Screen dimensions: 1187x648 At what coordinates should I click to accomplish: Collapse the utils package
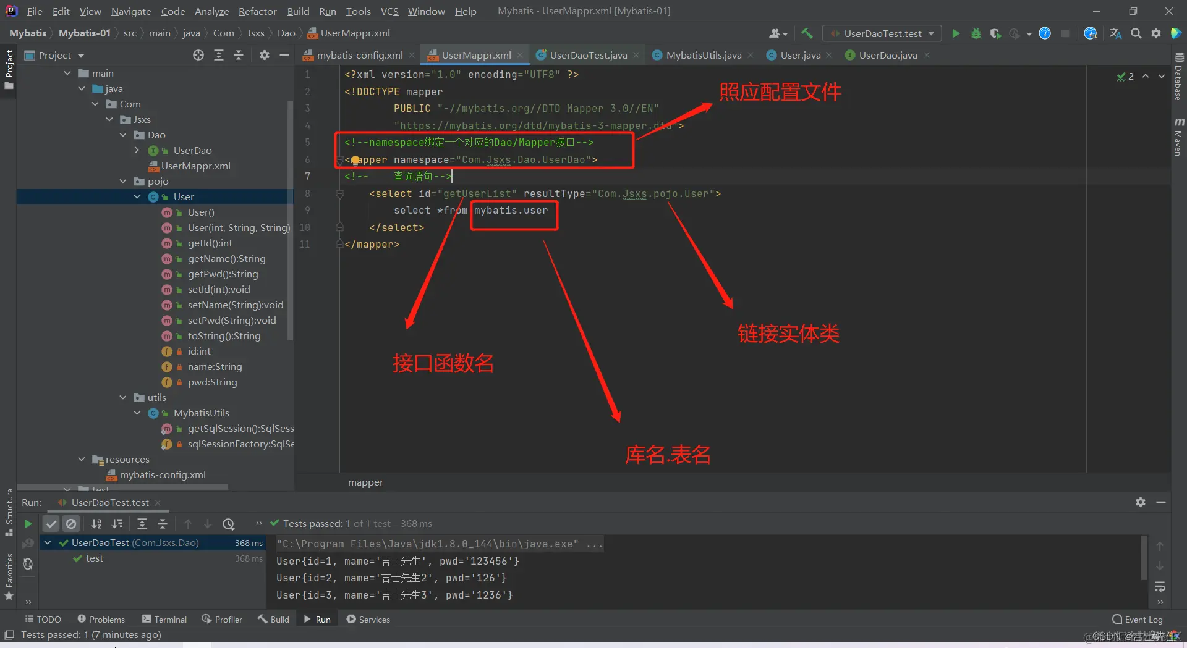click(x=123, y=397)
